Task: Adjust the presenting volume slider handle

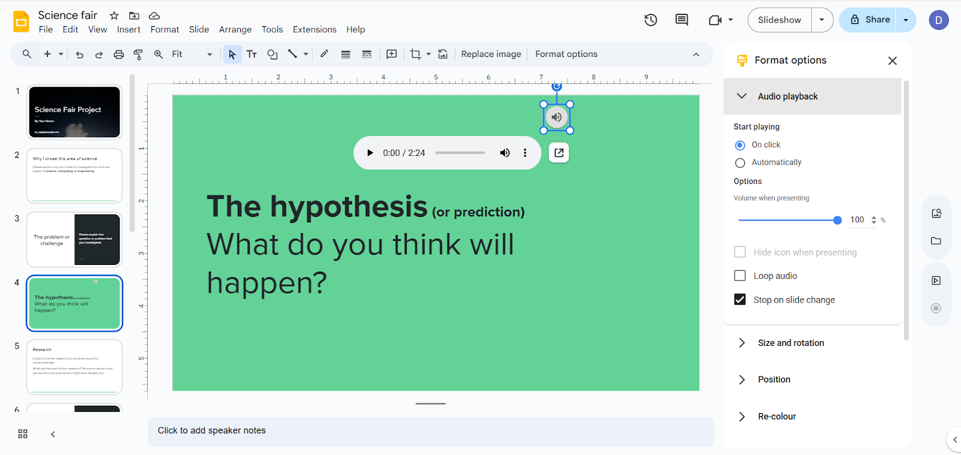Action: tap(837, 220)
